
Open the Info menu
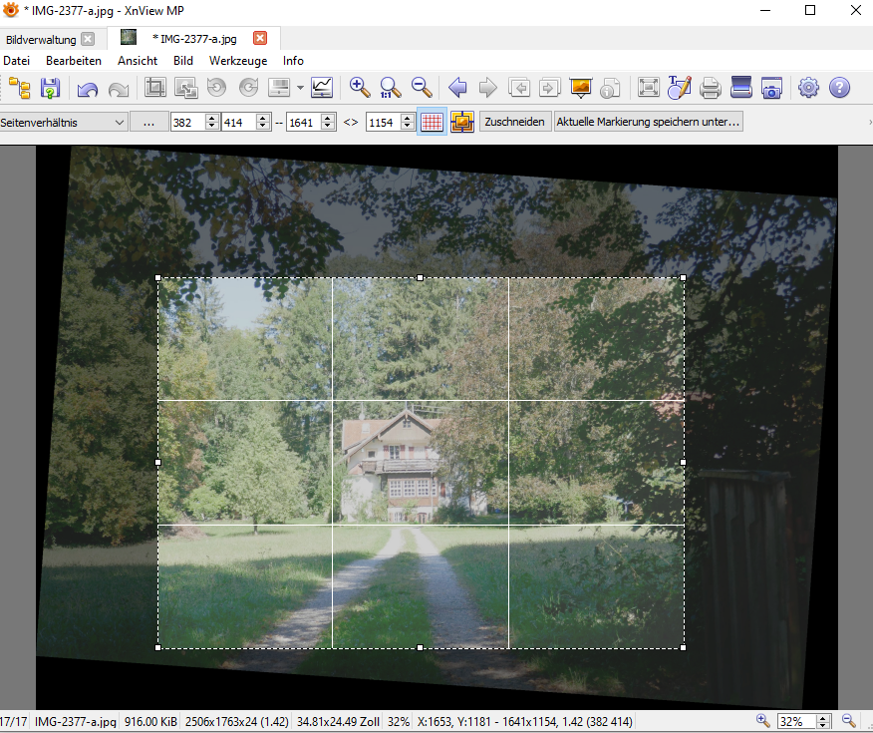click(293, 61)
